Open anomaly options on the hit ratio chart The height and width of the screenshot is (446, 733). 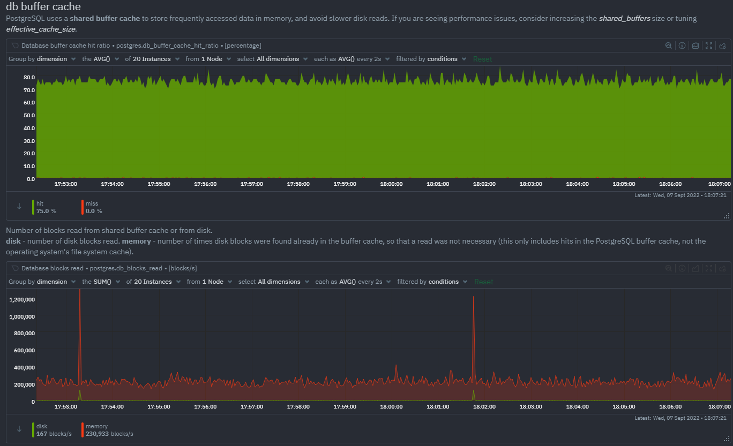click(x=722, y=46)
